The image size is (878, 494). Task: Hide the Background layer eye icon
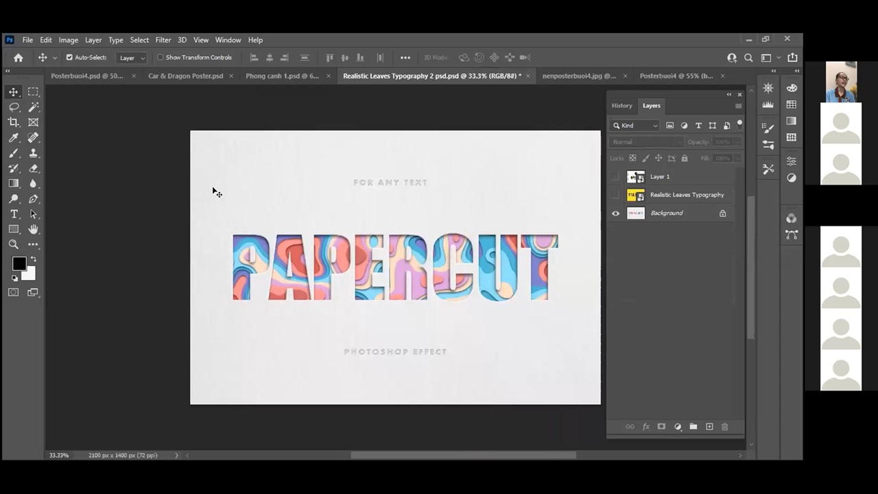click(x=615, y=213)
